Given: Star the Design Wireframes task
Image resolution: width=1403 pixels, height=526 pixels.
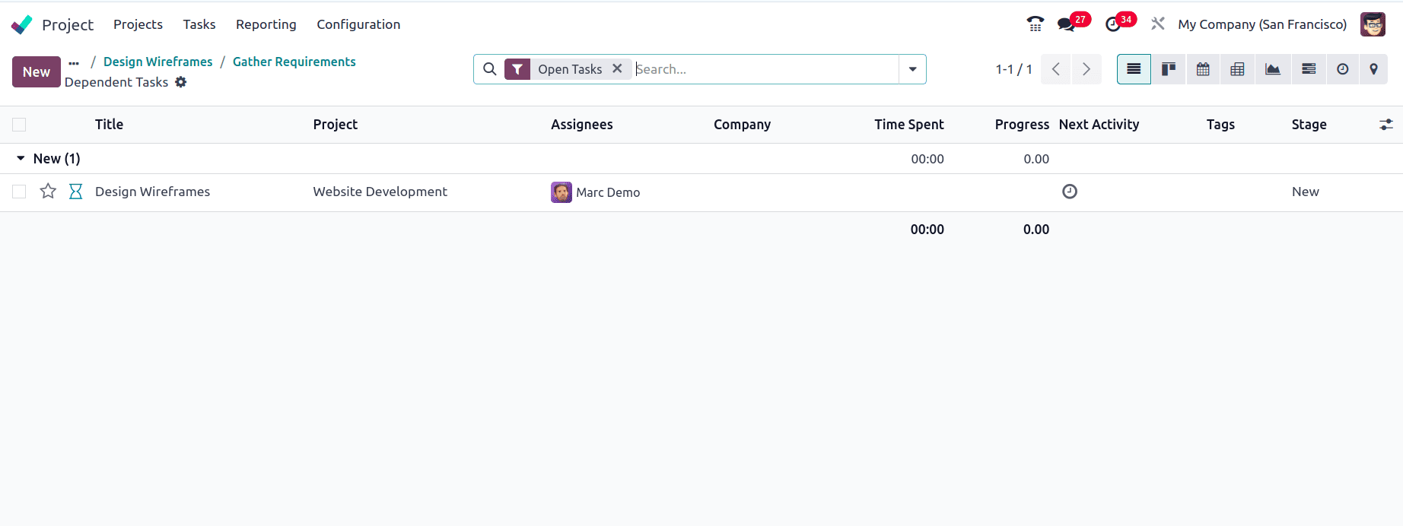Looking at the screenshot, I should 48,192.
